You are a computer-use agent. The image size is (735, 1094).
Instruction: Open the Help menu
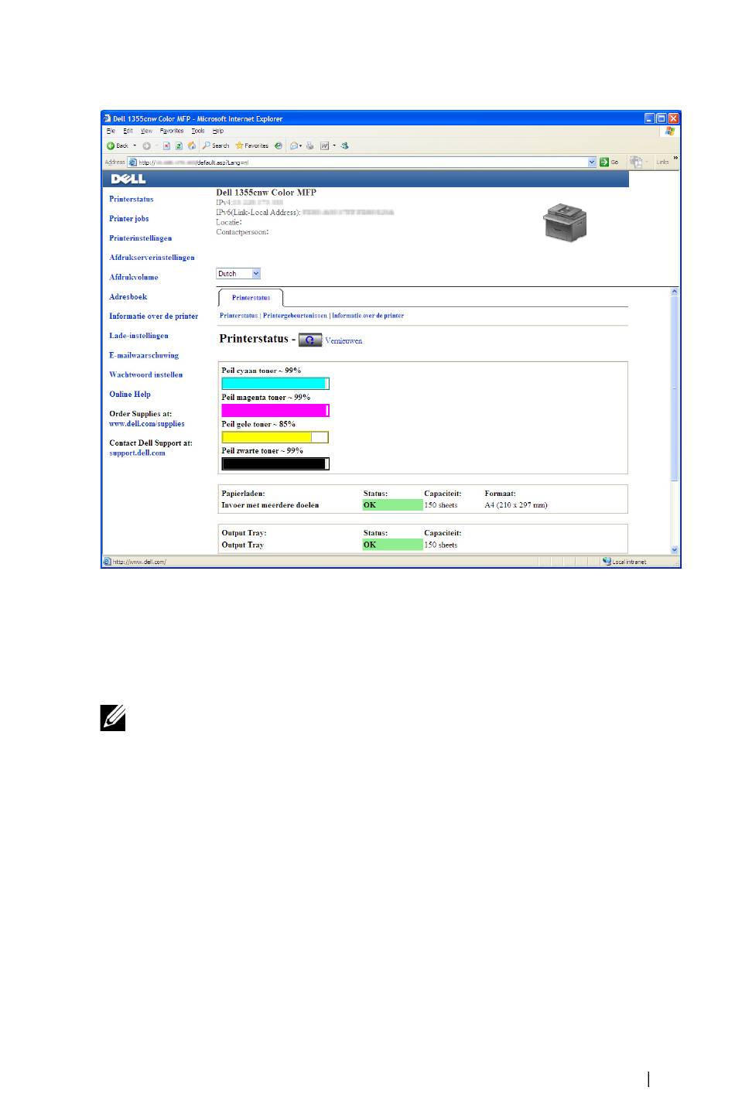[218, 131]
